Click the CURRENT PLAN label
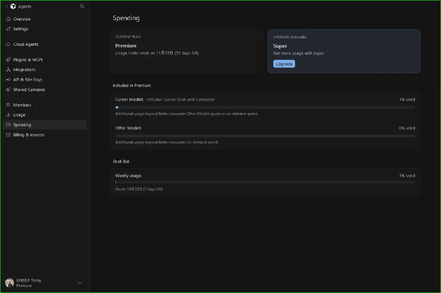 (128, 37)
